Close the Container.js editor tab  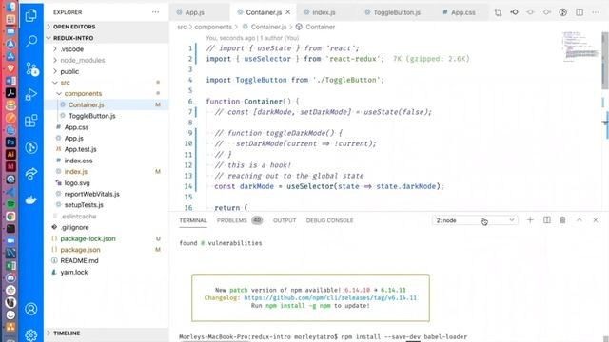click(x=287, y=12)
